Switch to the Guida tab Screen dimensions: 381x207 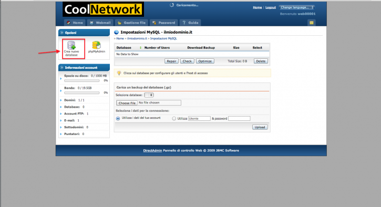pyautogui.click(x=190, y=23)
